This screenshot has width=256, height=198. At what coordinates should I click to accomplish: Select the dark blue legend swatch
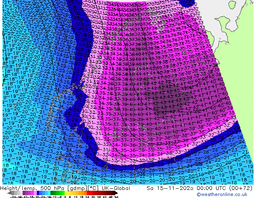pyautogui.click(x=38, y=193)
